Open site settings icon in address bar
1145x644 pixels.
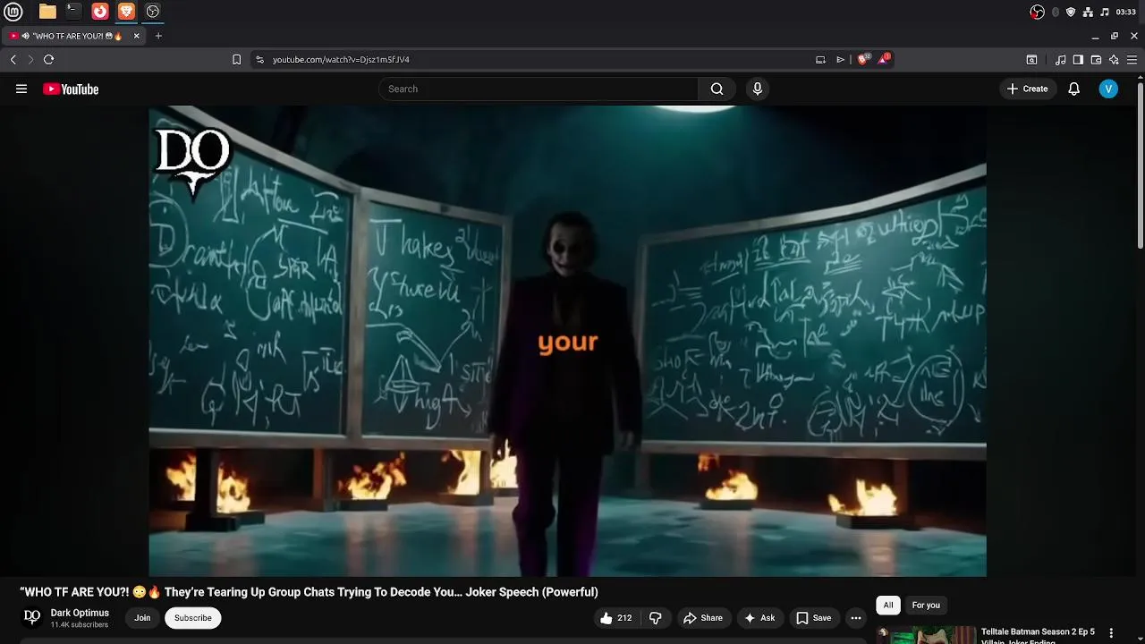coord(259,60)
